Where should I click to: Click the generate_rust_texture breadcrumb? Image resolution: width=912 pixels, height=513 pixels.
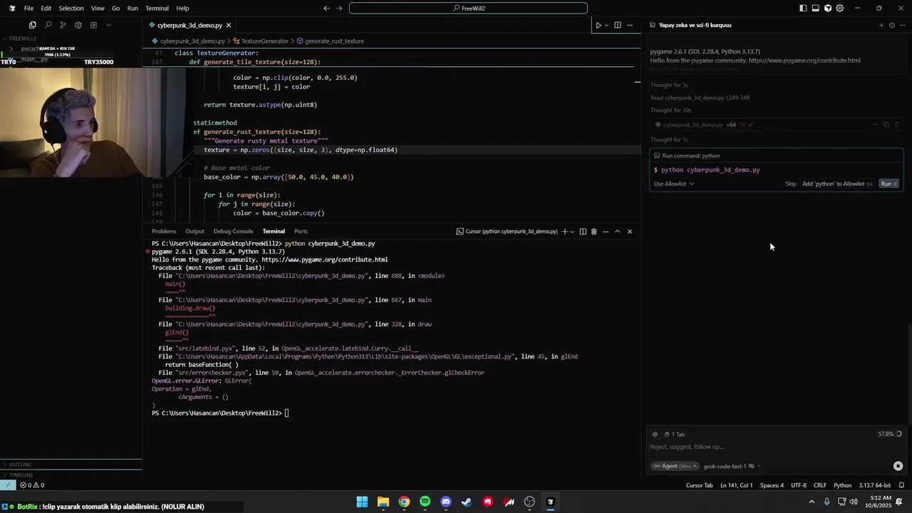point(334,41)
